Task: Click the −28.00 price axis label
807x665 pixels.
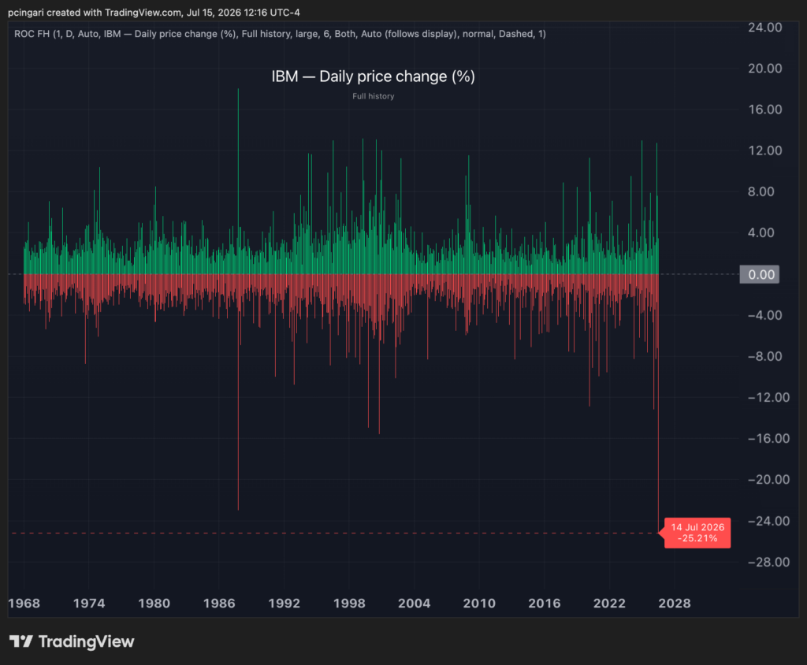Action: click(768, 562)
